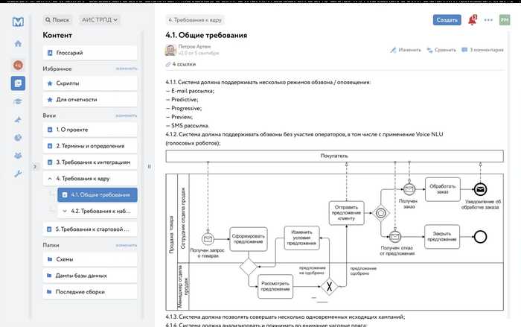Open wiki page 3. Требования к интеграциям

(90, 162)
